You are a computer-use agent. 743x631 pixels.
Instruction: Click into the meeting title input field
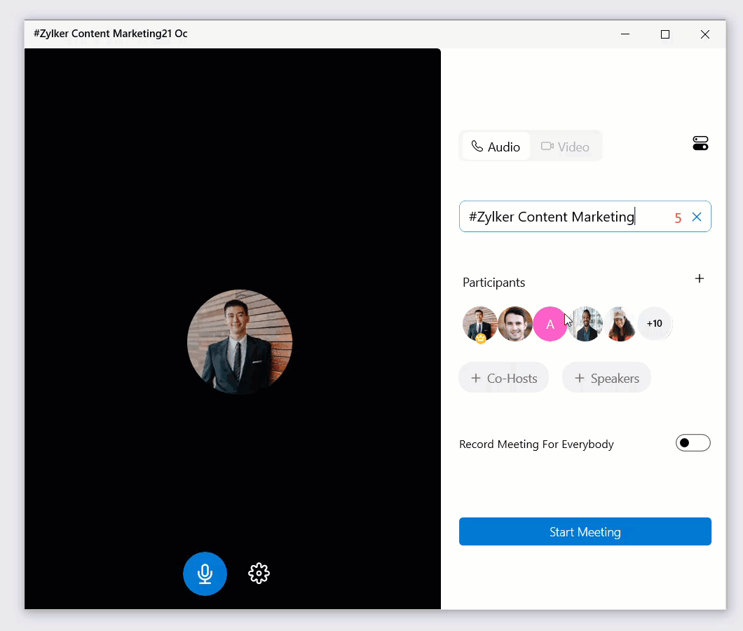pyautogui.click(x=585, y=217)
